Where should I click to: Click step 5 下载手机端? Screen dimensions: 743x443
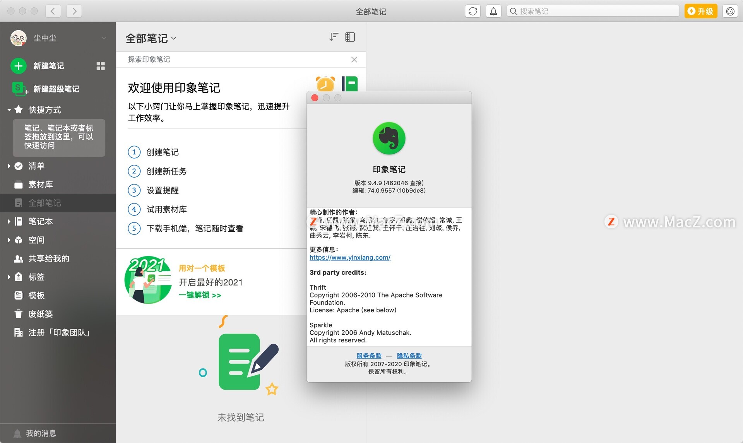tap(186, 228)
